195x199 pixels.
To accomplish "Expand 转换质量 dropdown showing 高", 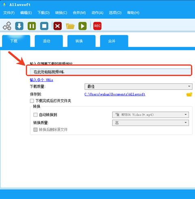I will coord(150,123).
